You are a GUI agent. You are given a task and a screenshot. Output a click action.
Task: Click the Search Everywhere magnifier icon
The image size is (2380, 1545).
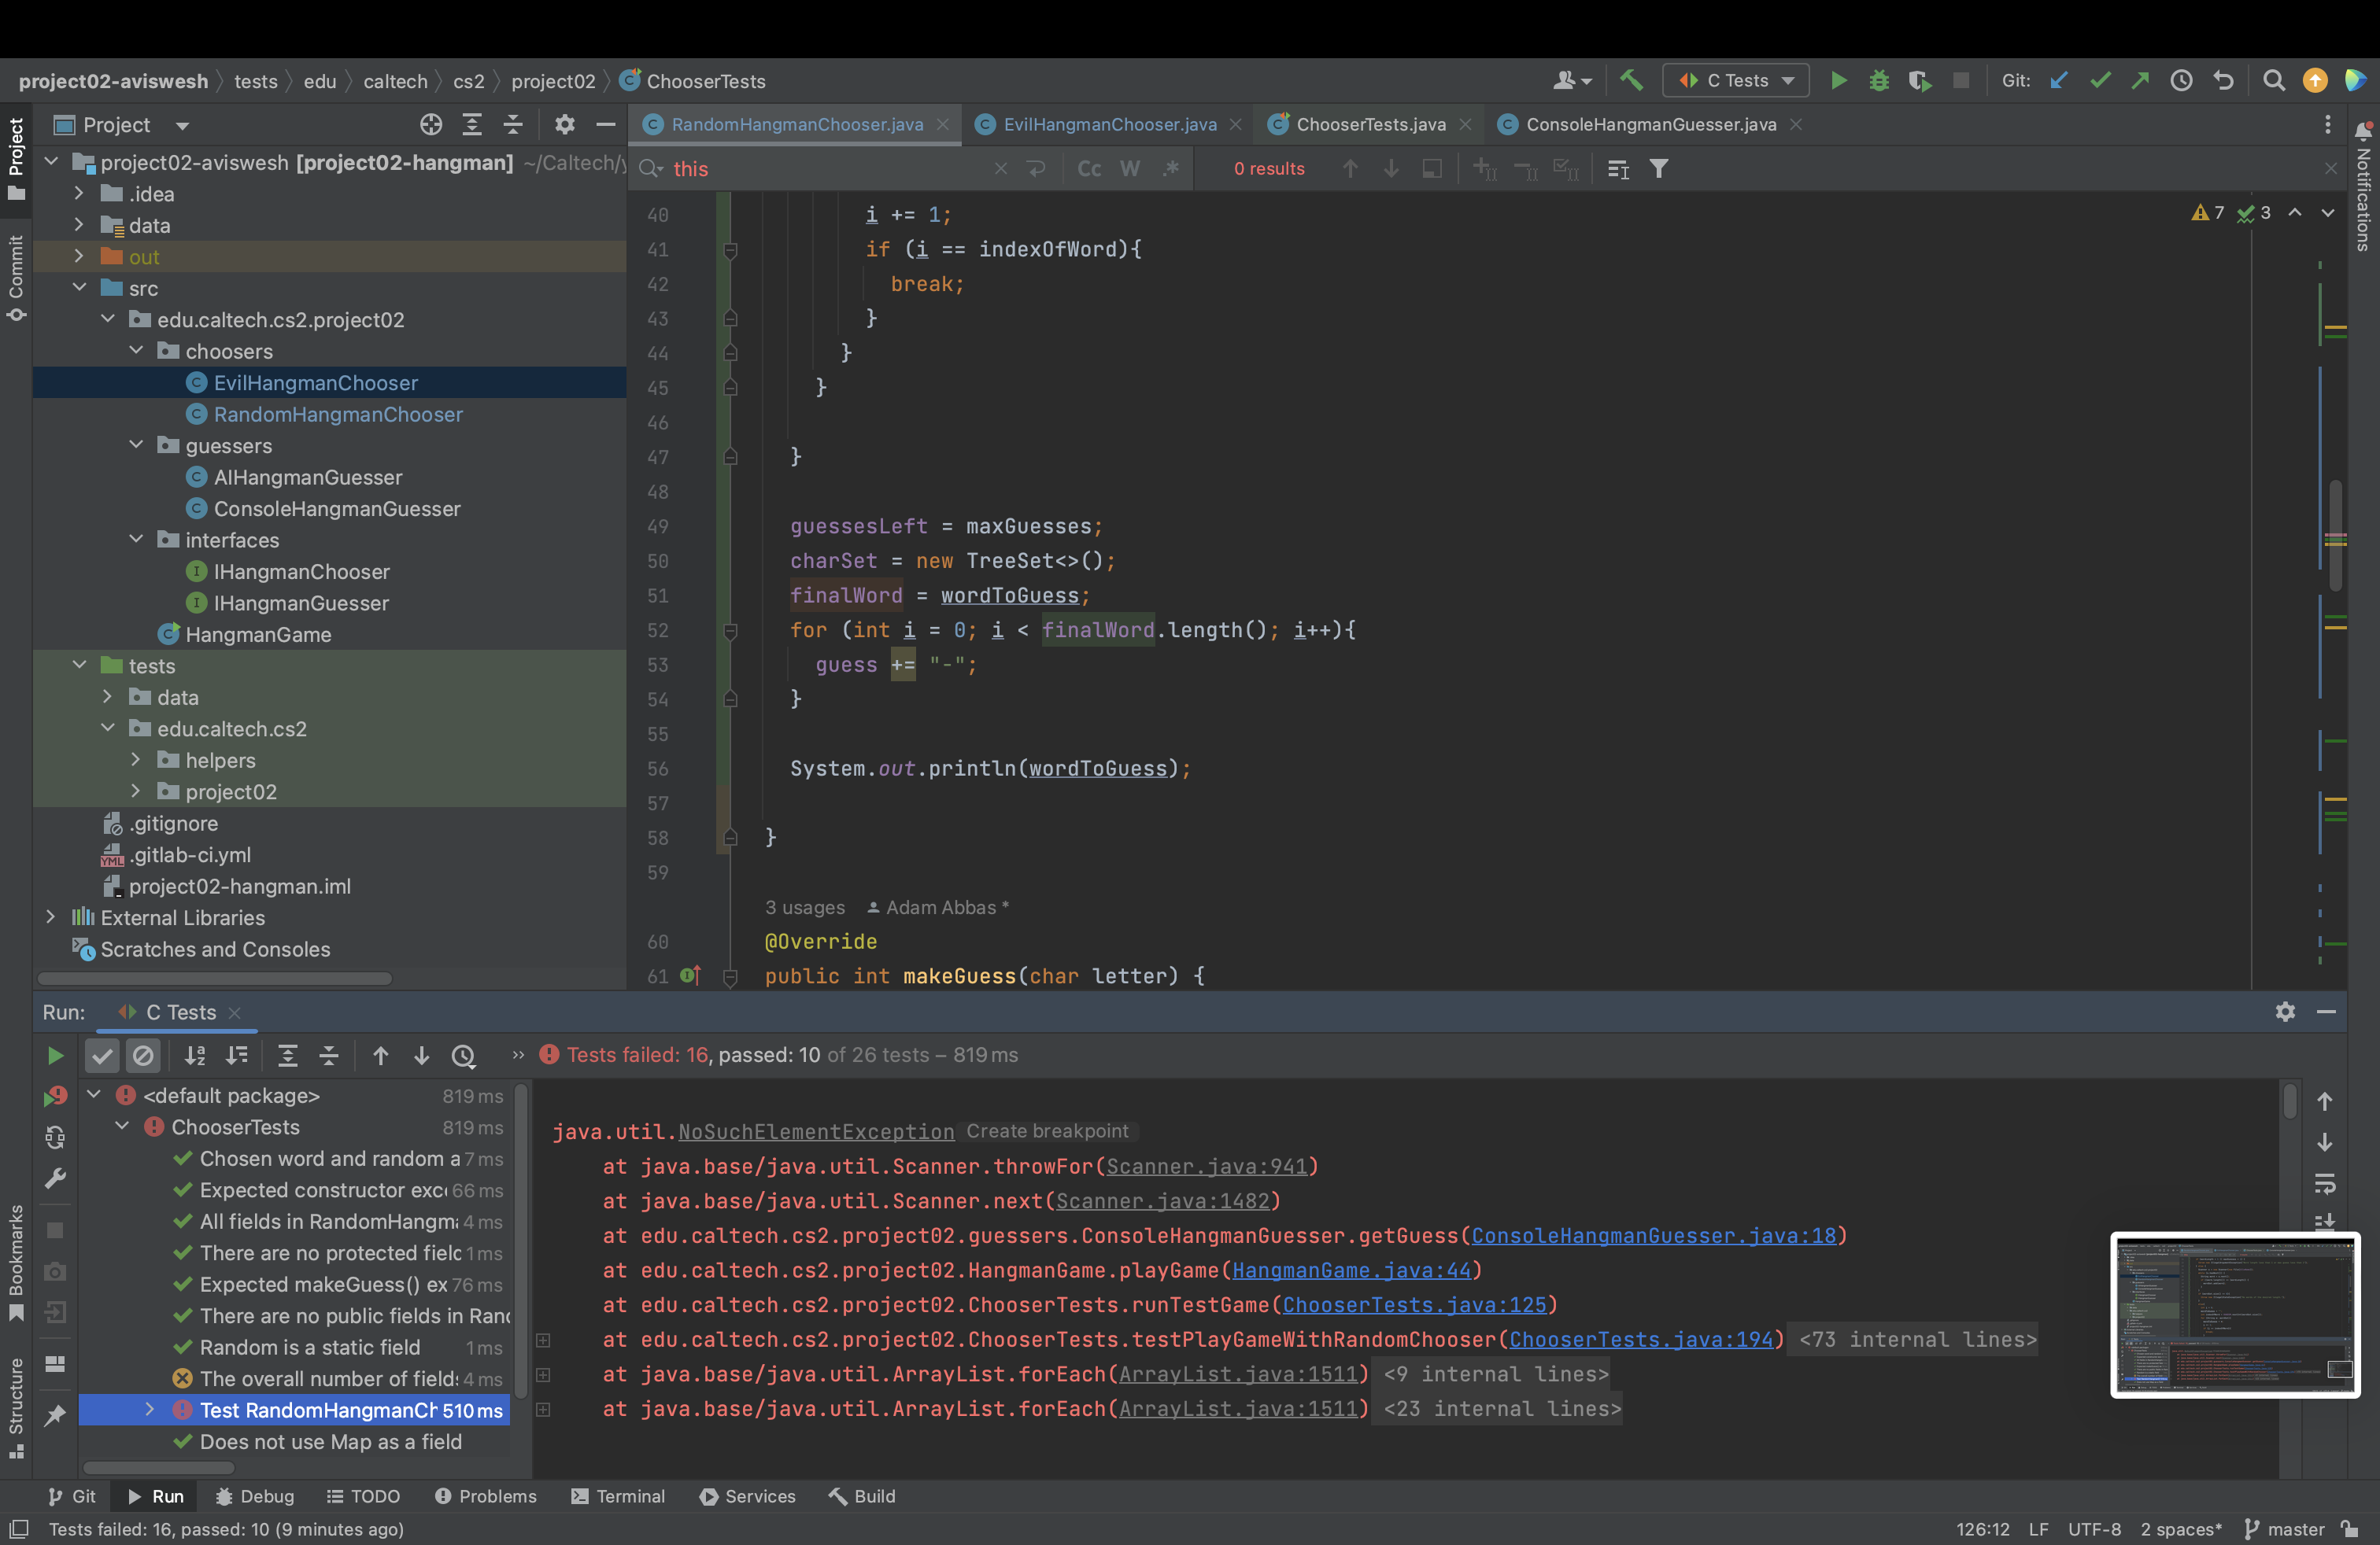(x=2273, y=81)
